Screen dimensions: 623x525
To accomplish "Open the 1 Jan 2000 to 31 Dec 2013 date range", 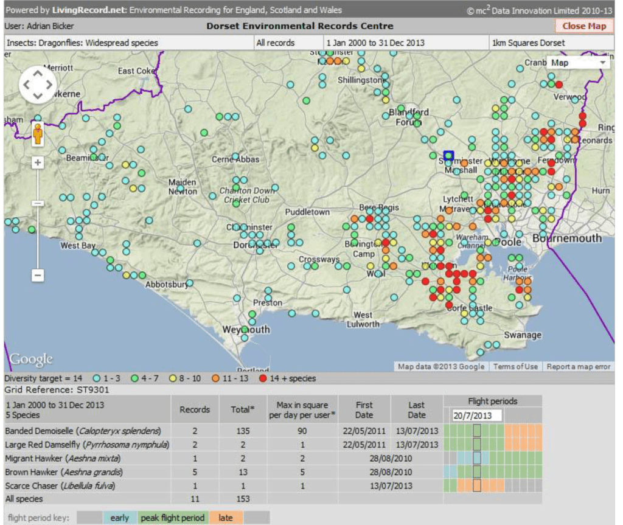I will (x=405, y=43).
